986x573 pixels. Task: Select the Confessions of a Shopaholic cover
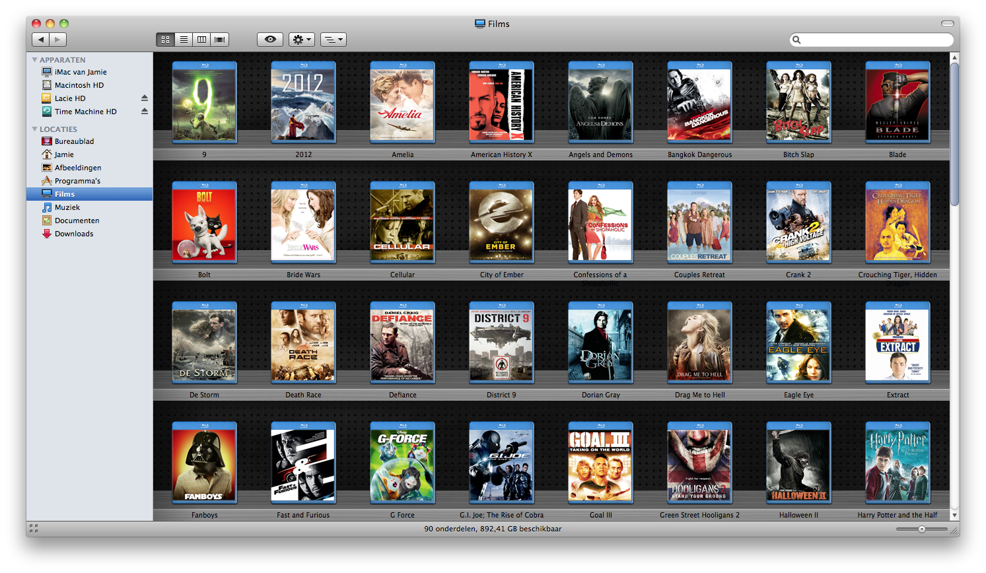[x=600, y=222]
